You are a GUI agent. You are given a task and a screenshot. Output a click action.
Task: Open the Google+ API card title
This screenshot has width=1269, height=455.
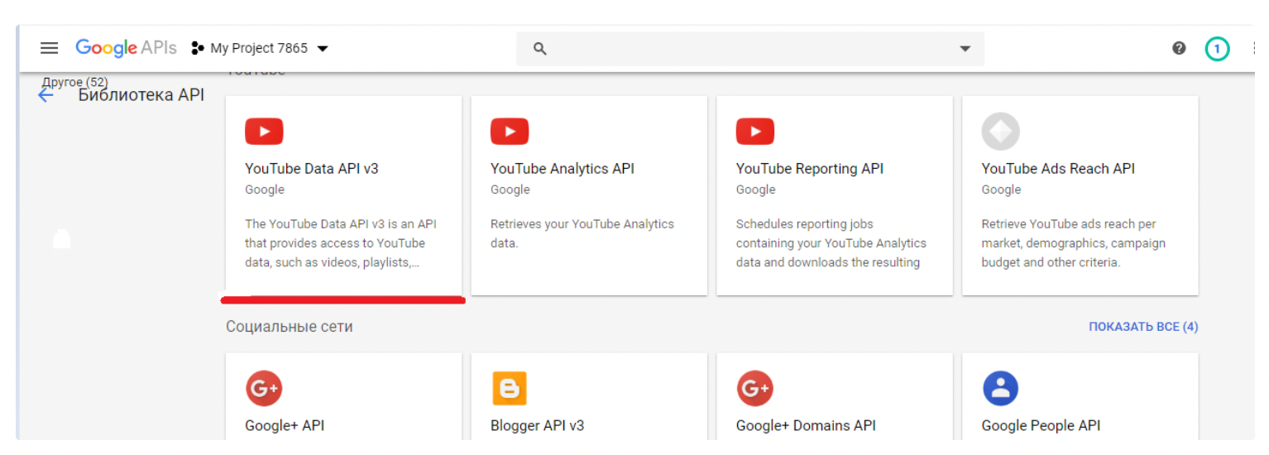285,425
